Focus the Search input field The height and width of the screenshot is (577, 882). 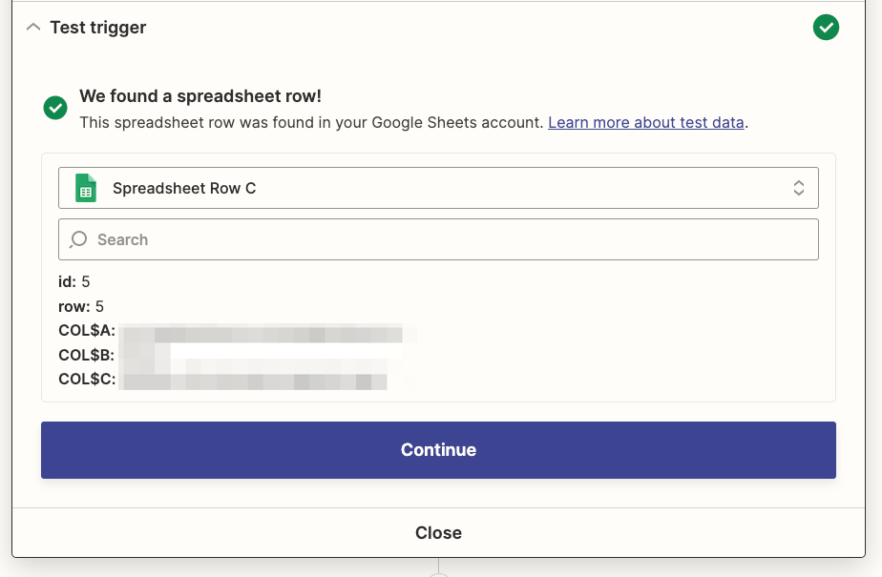(449, 239)
